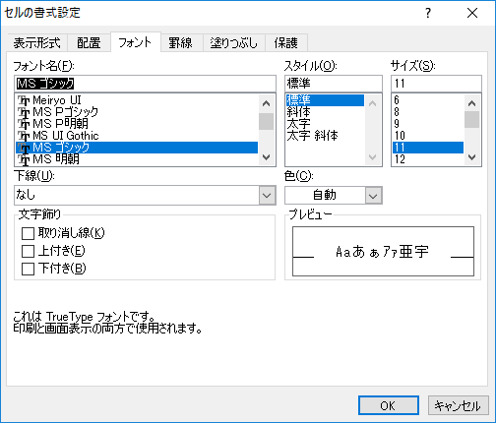This screenshot has height=423, width=496.
Task: Click TrueType icon beside MS UI Gothic
Action: [x=24, y=136]
